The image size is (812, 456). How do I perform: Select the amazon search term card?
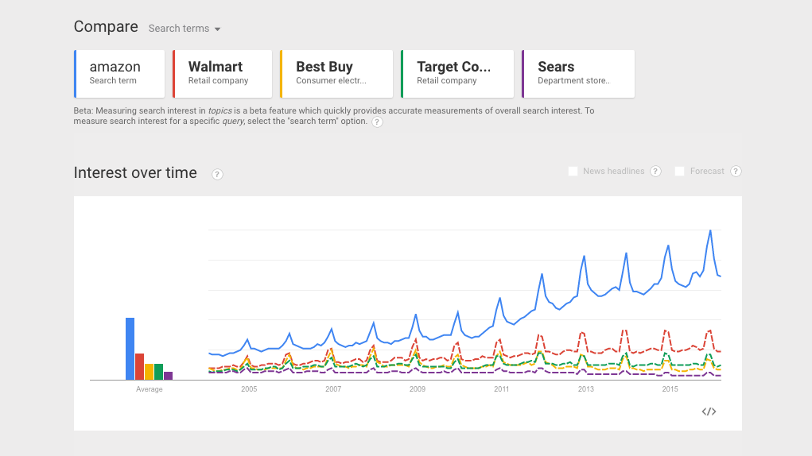tap(119, 74)
